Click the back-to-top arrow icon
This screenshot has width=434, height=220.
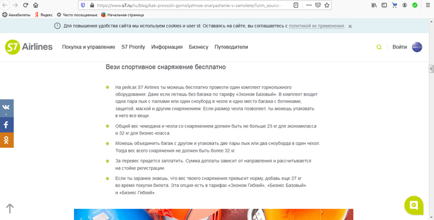coord(10,208)
